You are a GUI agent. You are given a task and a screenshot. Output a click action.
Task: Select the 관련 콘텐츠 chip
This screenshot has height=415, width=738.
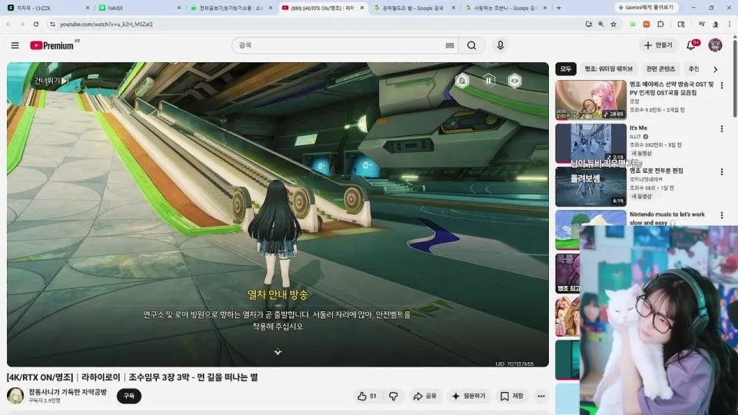click(660, 68)
